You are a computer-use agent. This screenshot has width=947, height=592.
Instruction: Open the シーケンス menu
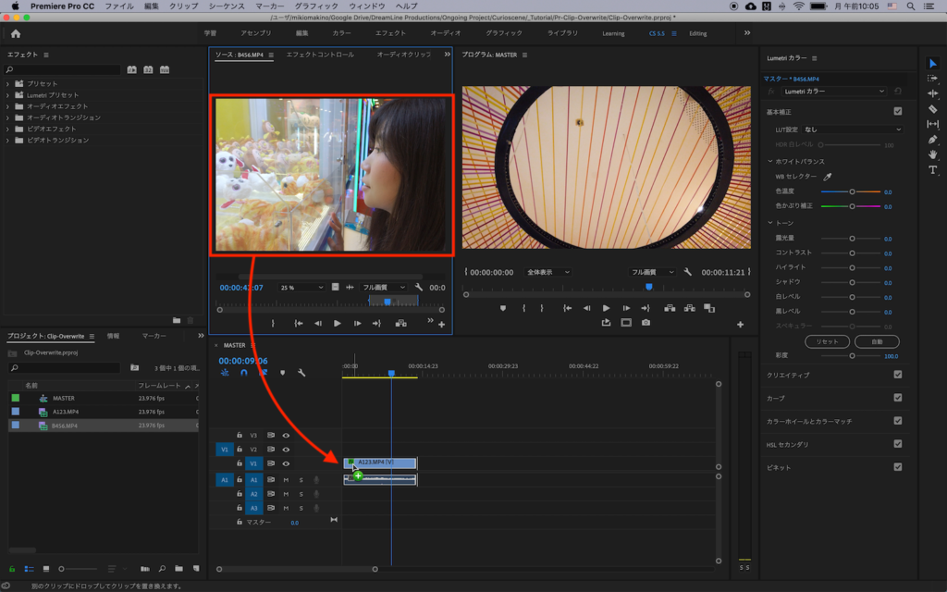click(x=225, y=6)
